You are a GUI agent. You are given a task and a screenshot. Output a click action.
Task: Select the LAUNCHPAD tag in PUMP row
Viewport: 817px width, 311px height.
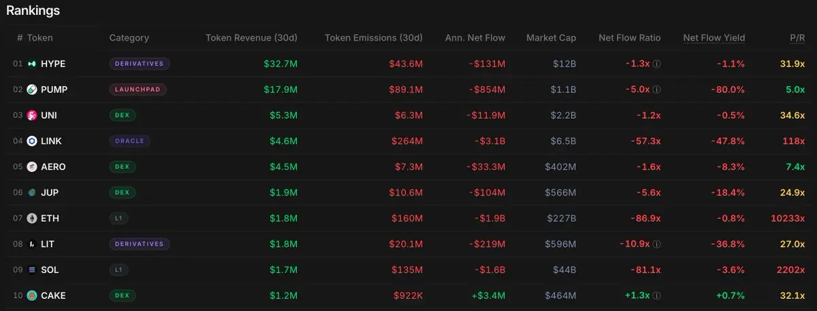point(138,90)
